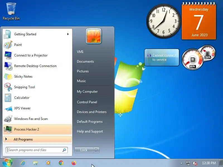Click the 12:38 PM taskbar clock
This screenshot has height=167, width=223.
(209, 163)
